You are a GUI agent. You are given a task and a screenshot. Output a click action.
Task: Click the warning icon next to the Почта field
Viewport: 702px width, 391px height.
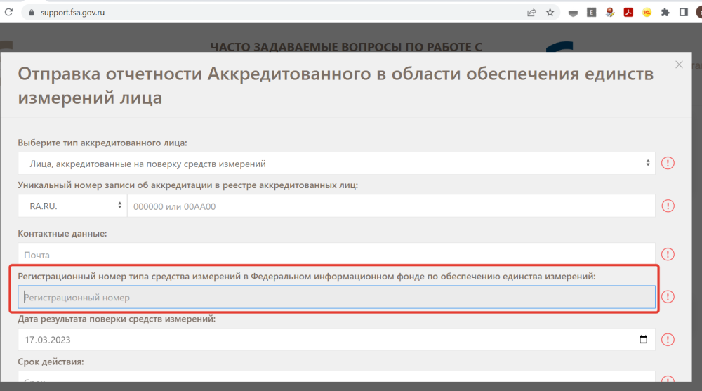click(x=668, y=255)
